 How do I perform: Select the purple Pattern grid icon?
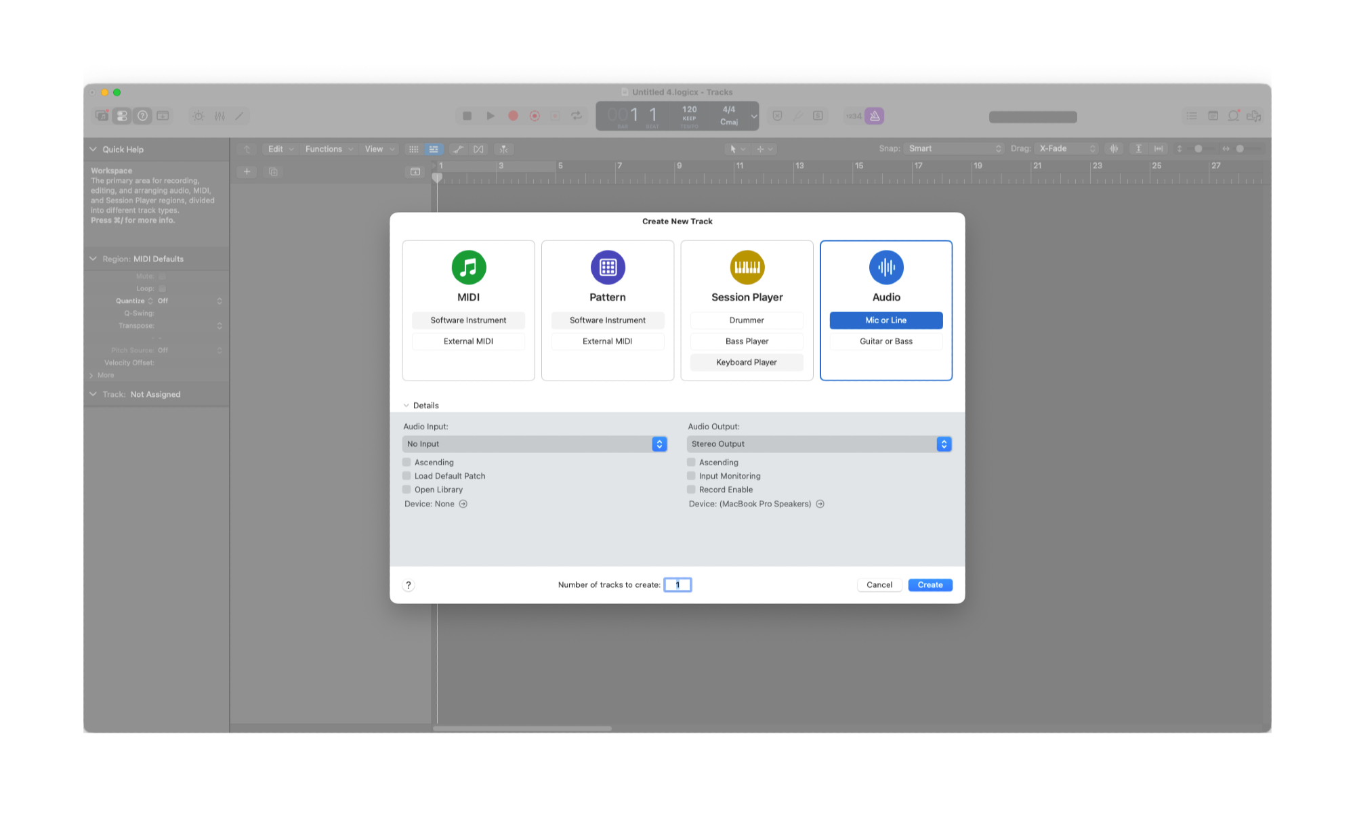click(x=608, y=267)
